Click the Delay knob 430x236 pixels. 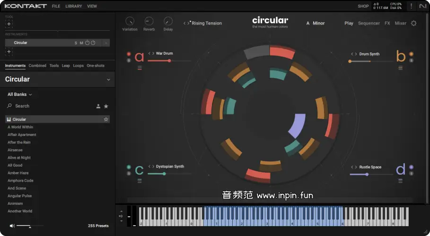168,21
